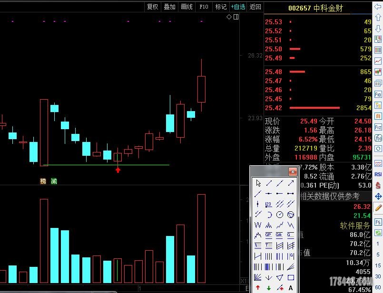The width and height of the screenshot is (383, 293).
Task: Select the green horizontal support line
Action: tap(106, 165)
